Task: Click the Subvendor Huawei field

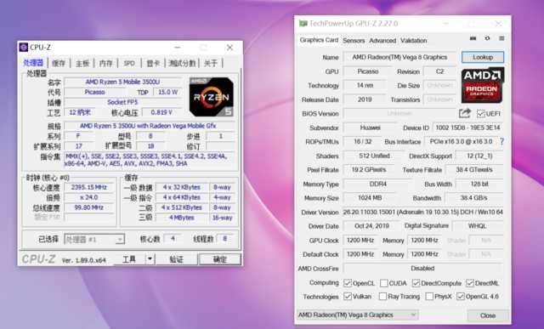Action: pos(371,128)
